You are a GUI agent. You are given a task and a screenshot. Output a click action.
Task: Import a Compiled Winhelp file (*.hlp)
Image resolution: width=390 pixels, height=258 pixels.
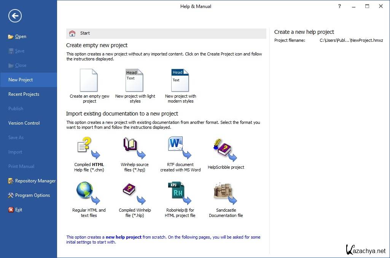coord(135,193)
